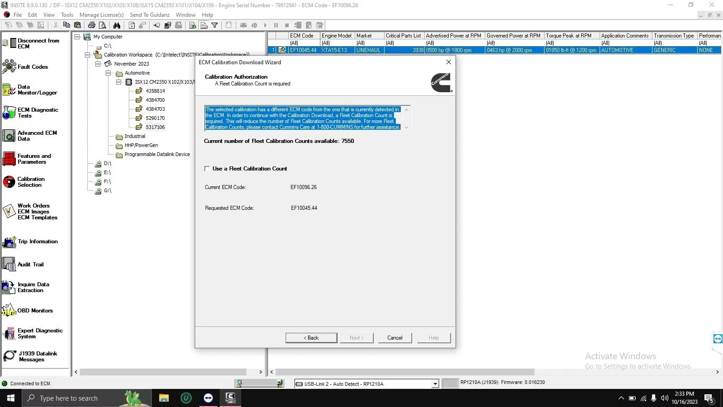This screenshot has width=723, height=407.
Task: Open the datalink adapter dropdown
Action: [x=435, y=384]
